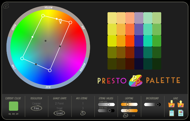Click the Background brightness slider
Image resolution: width=190 pixels, height=121 pixels.
[x=152, y=104]
